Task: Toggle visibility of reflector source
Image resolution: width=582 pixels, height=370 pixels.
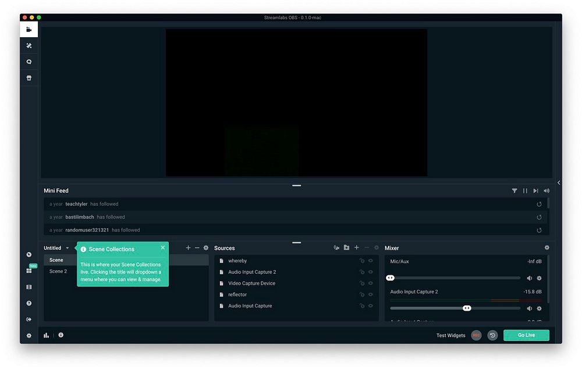Action: [x=370, y=294]
